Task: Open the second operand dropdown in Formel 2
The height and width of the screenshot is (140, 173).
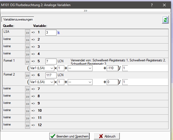Action: 80,82
